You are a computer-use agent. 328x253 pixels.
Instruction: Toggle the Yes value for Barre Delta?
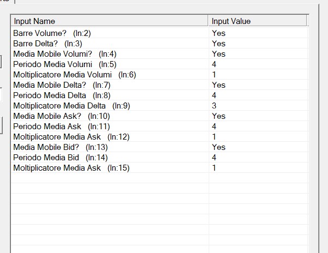tap(218, 44)
